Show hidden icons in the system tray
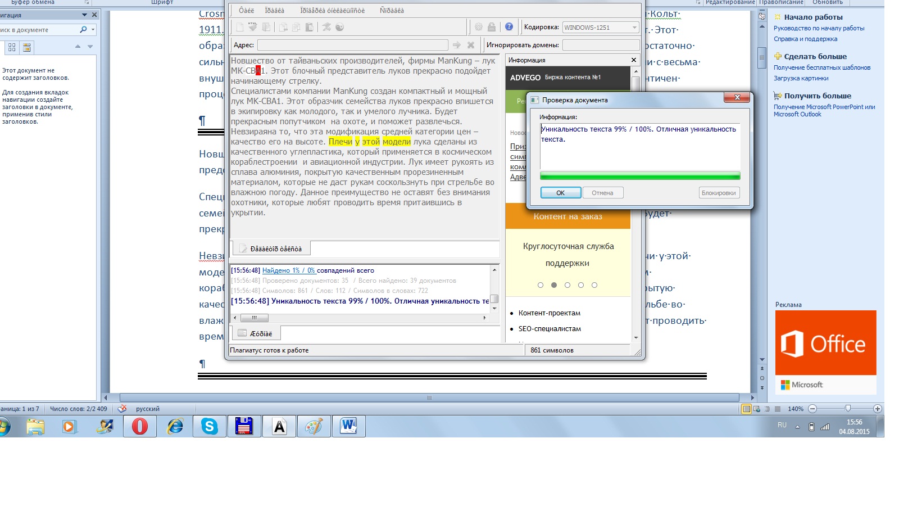This screenshot has width=899, height=506. click(x=797, y=427)
